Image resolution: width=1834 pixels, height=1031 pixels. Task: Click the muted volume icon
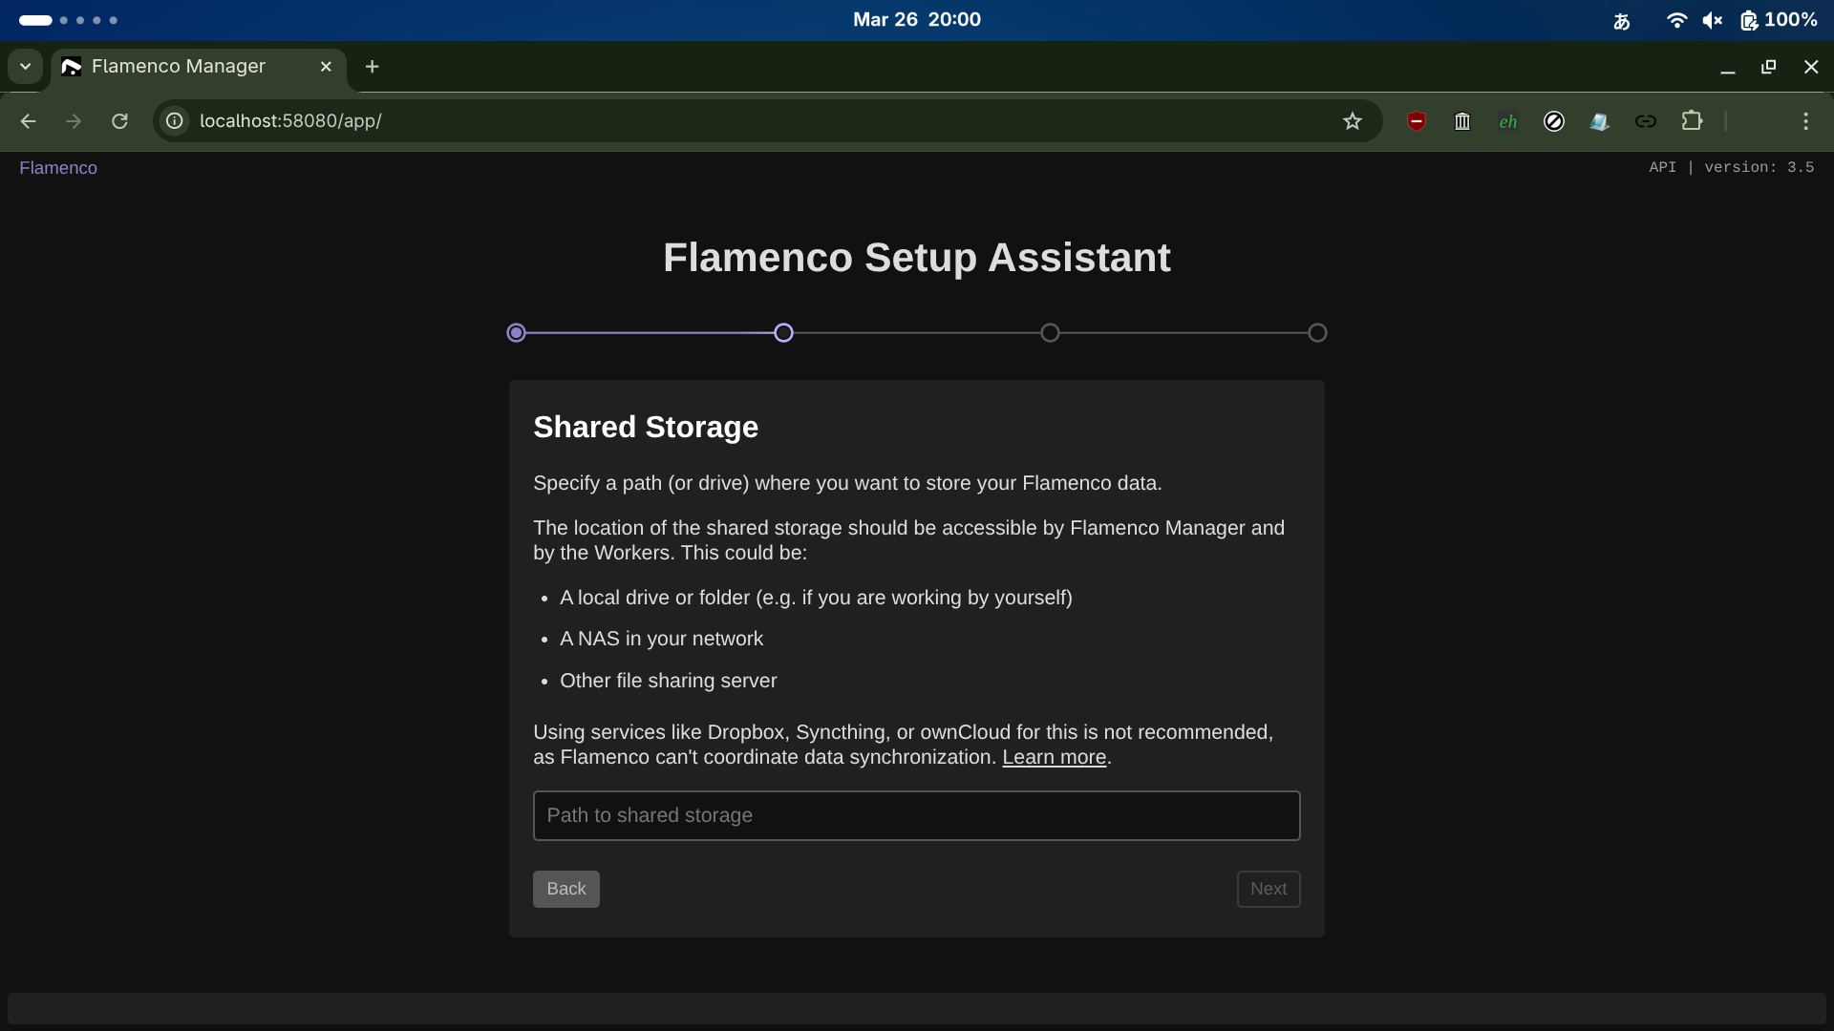pos(1712,20)
